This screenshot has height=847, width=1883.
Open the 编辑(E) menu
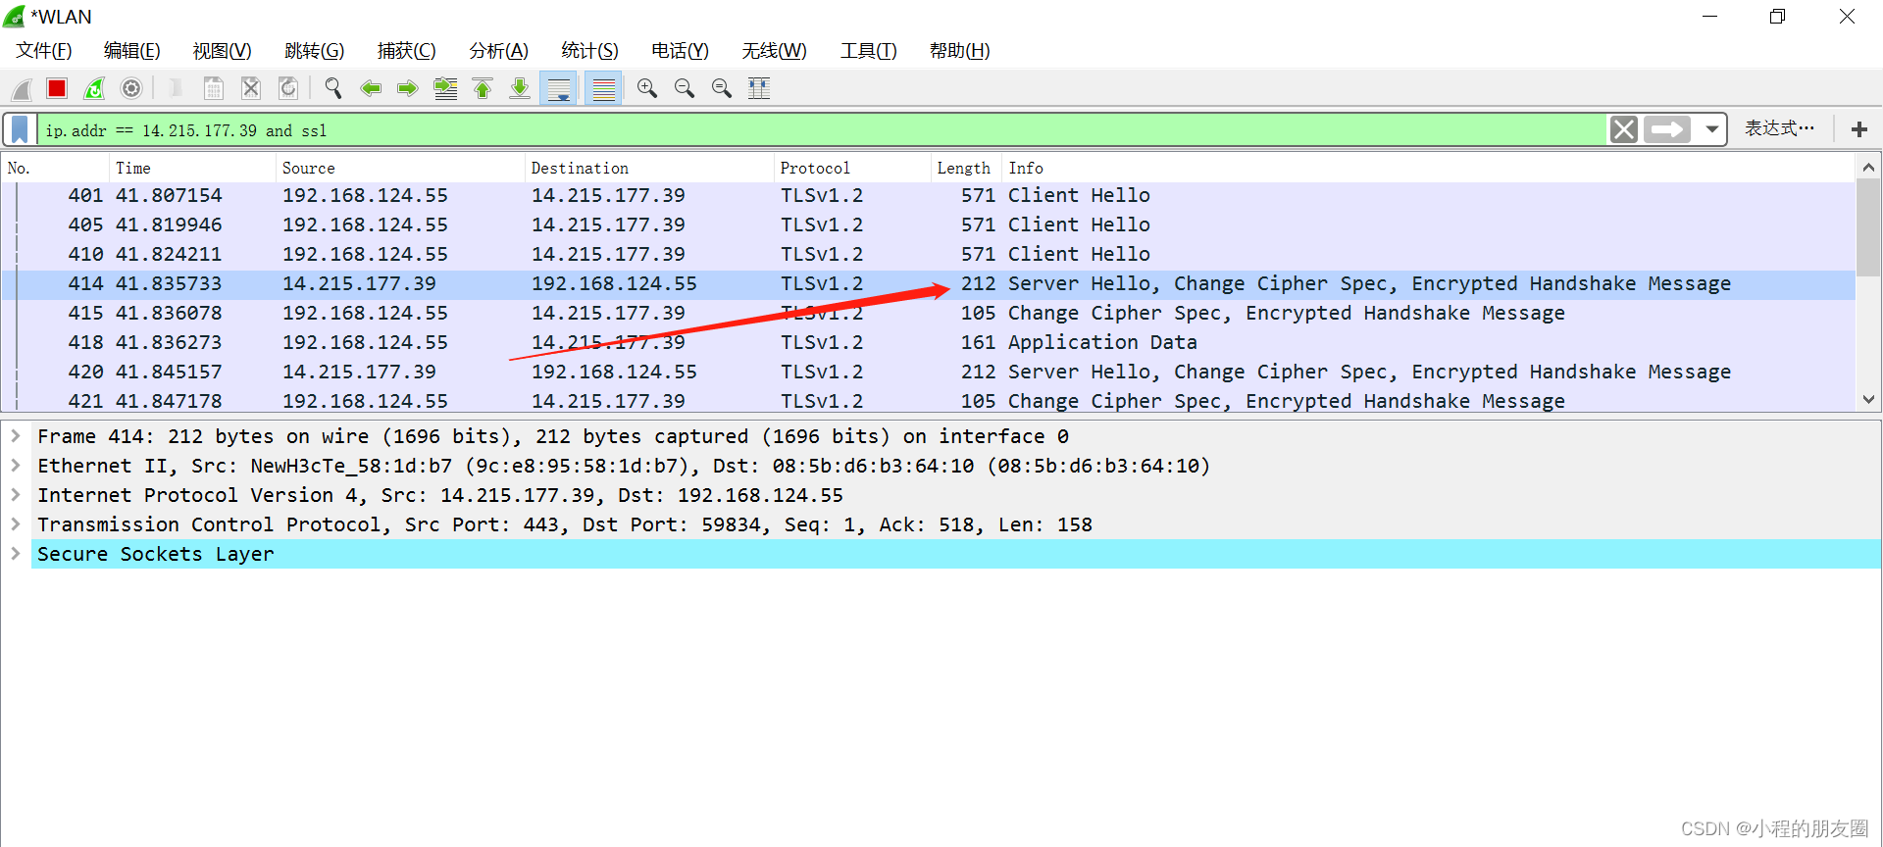[x=132, y=51]
